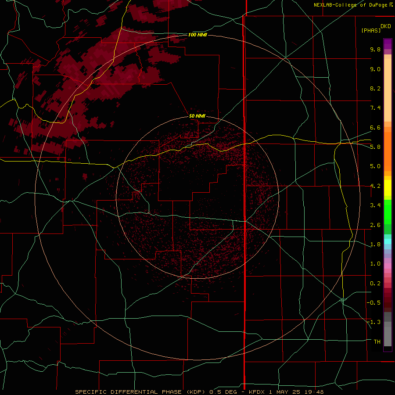Click the -0.5 scale label
The image size is (395, 395).
click(373, 303)
